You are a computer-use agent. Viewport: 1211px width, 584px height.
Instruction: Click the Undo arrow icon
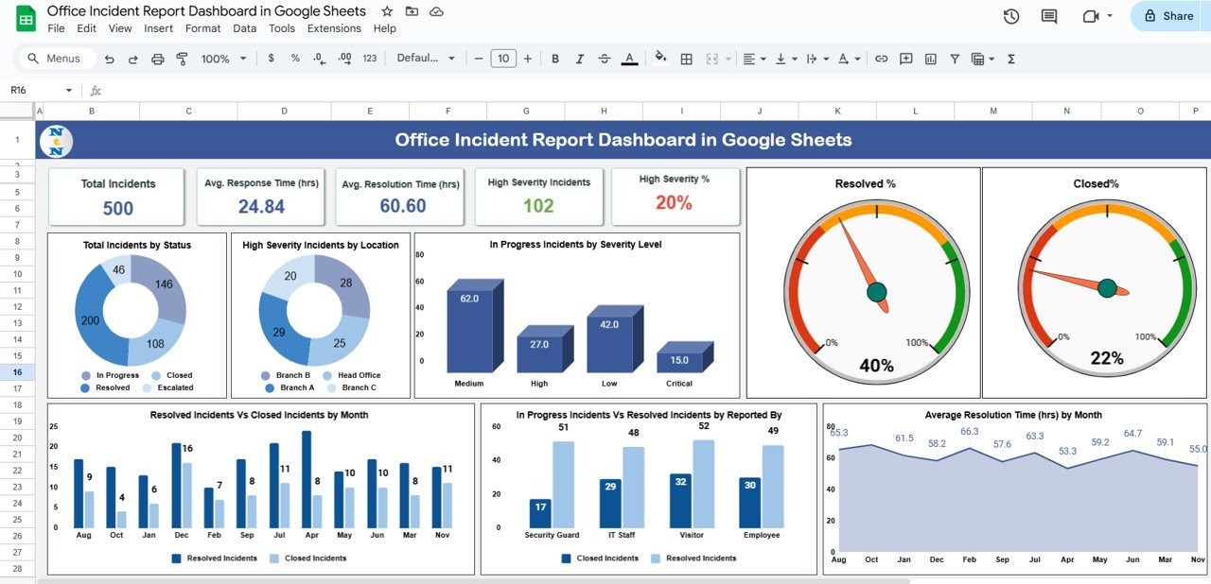(109, 59)
